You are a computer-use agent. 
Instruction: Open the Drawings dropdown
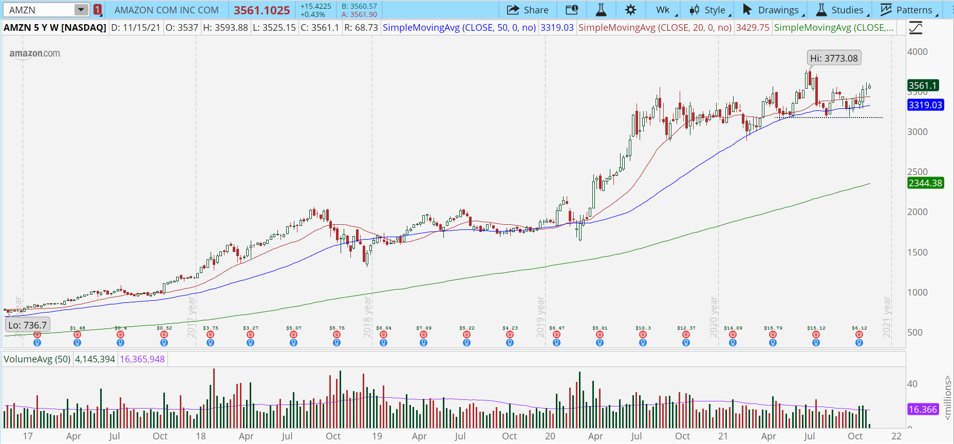pyautogui.click(x=772, y=10)
